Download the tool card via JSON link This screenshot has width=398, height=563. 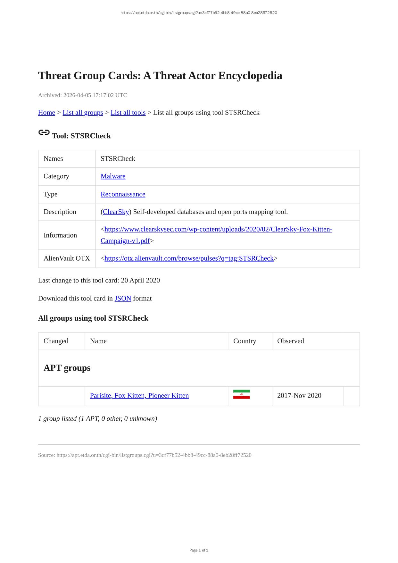[x=123, y=298]
